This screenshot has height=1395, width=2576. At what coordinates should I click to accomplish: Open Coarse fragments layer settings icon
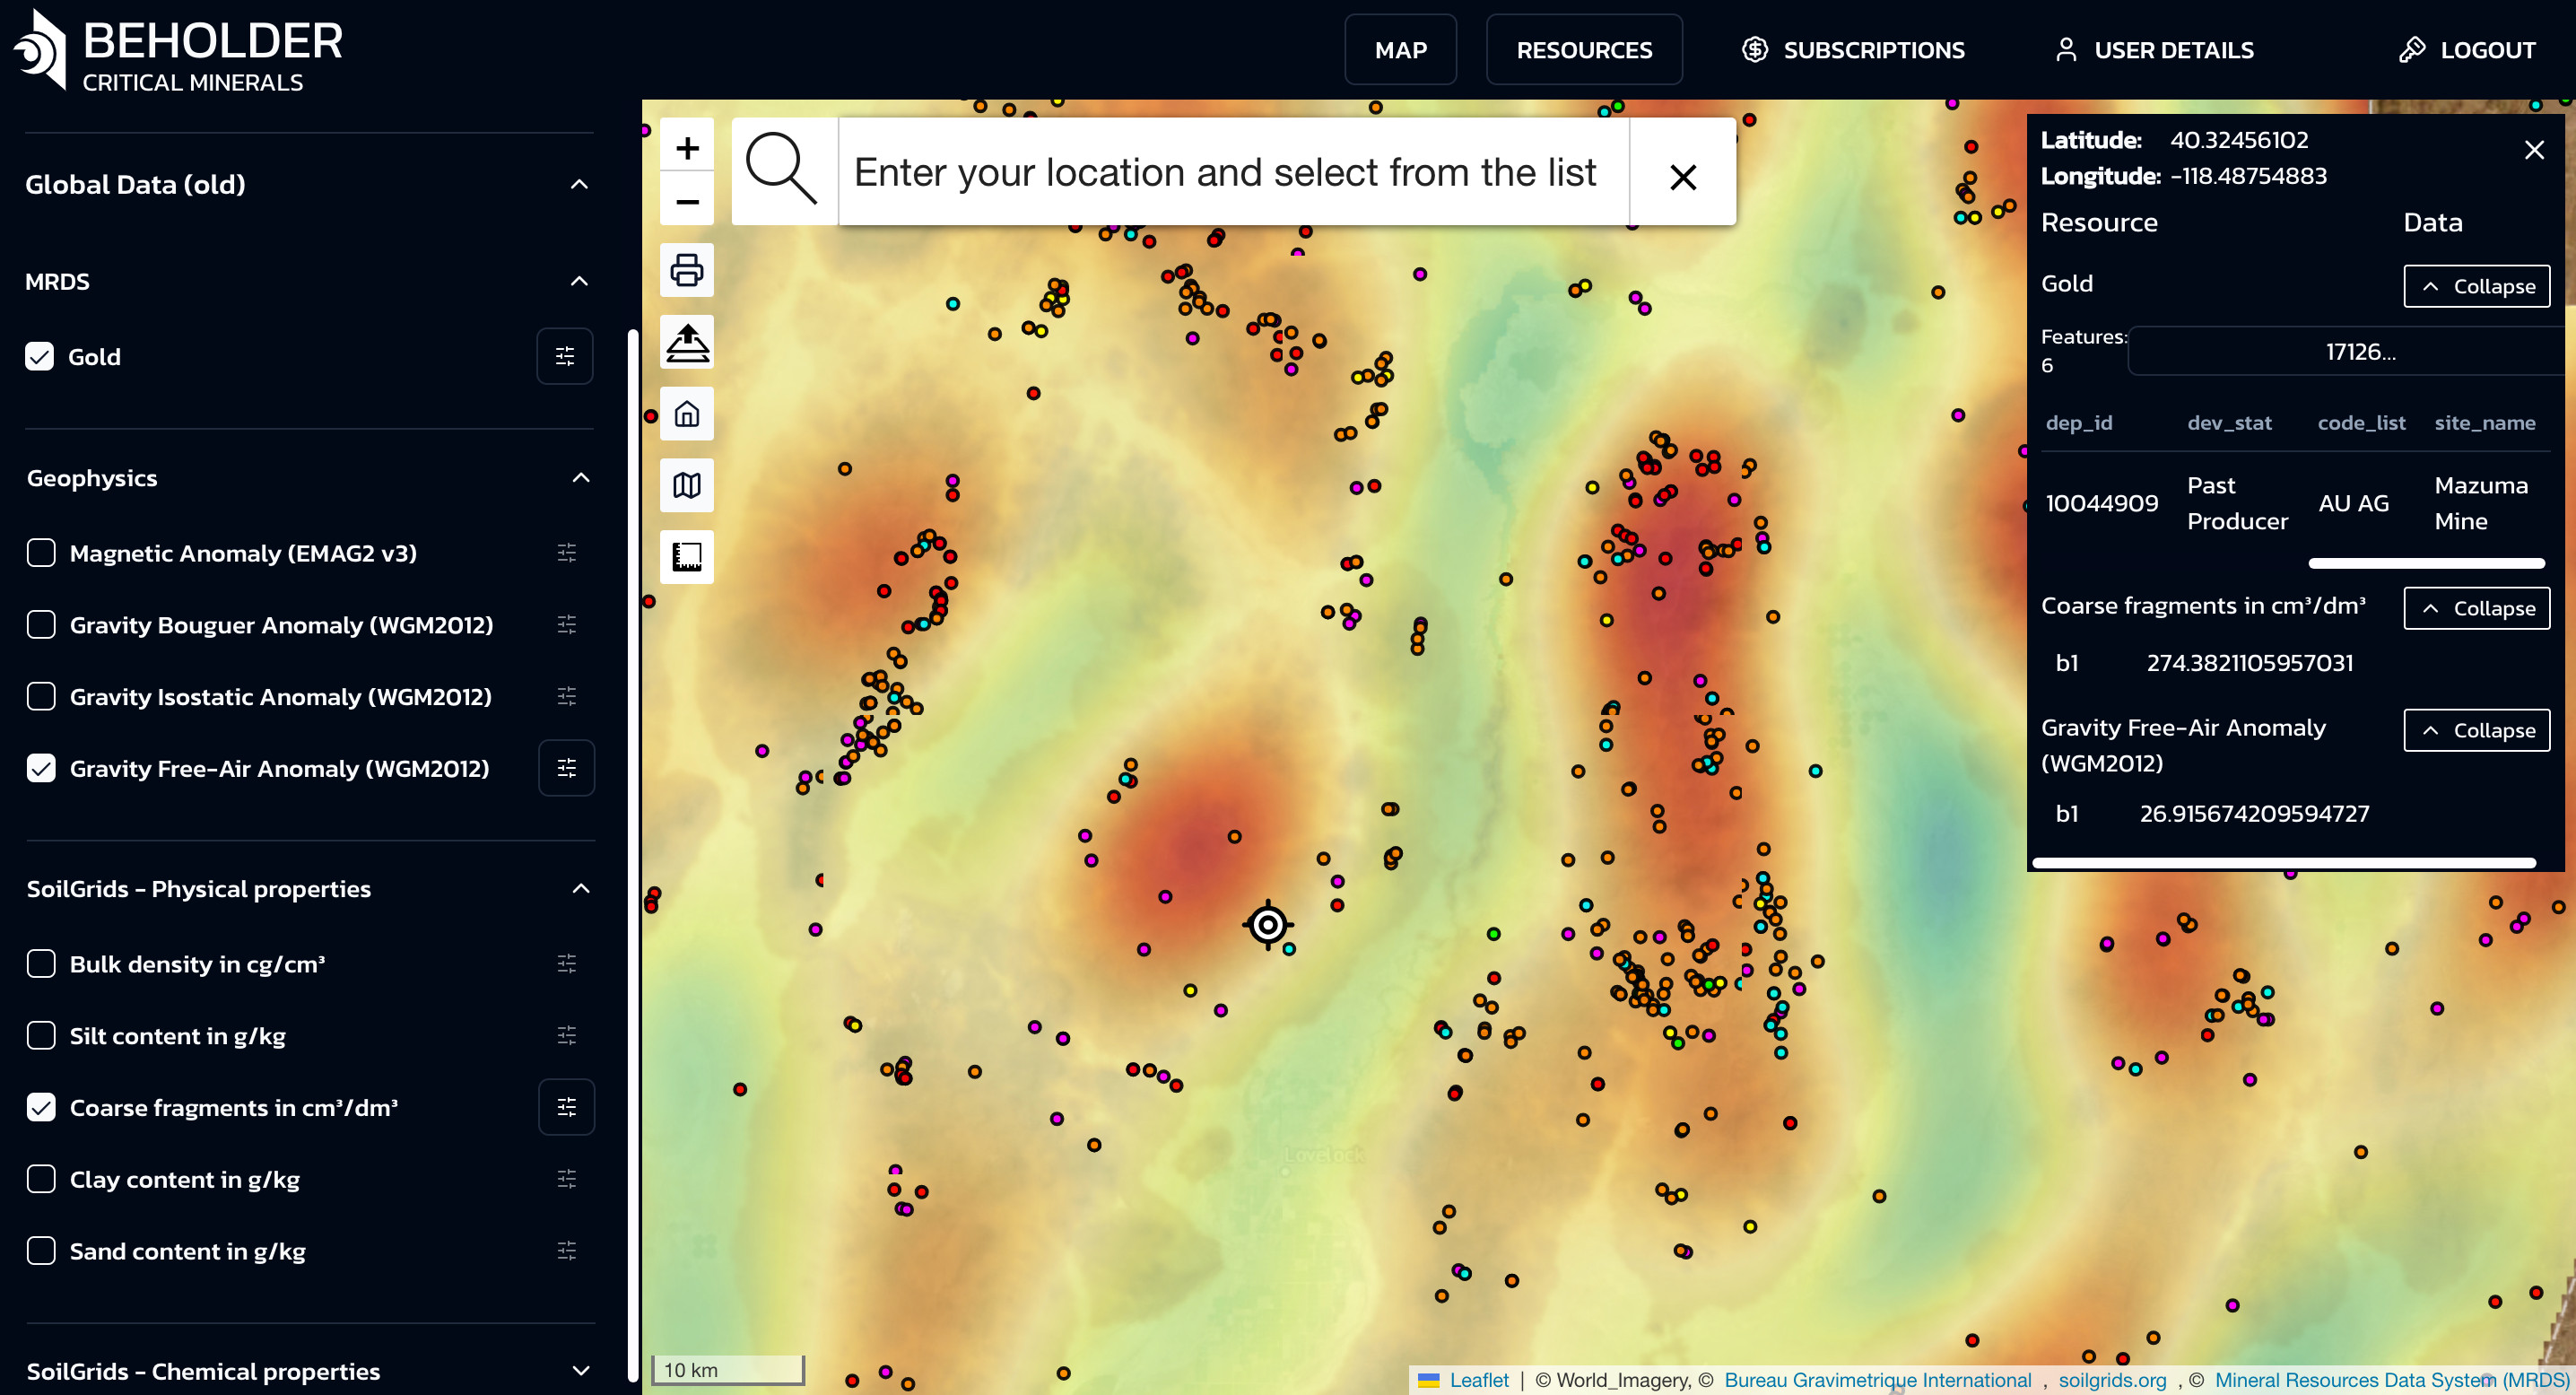point(566,1107)
